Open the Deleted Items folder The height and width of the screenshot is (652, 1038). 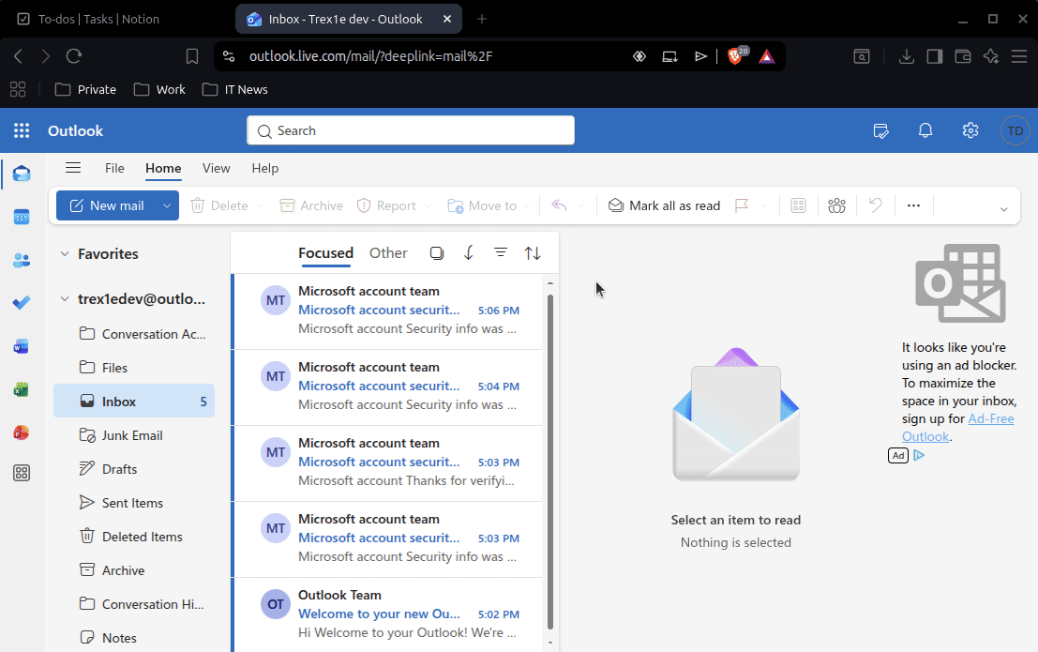point(134,537)
